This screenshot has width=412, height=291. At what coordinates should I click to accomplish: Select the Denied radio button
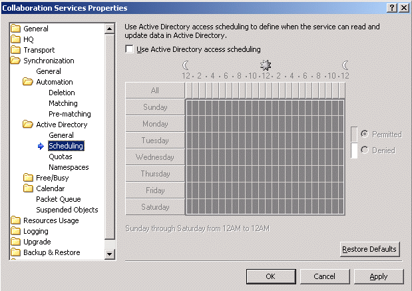[x=365, y=150]
